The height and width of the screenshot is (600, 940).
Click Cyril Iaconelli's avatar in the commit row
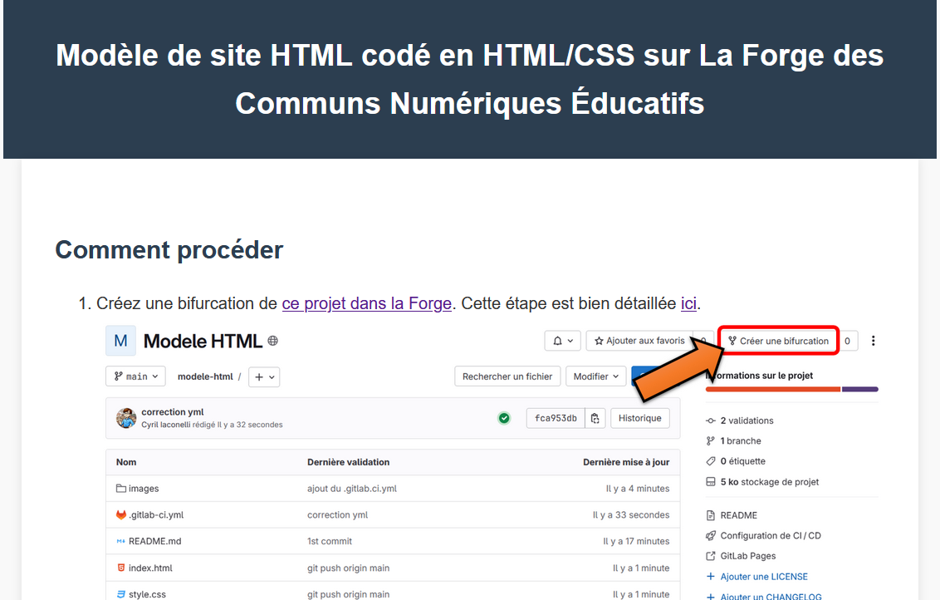coord(126,418)
